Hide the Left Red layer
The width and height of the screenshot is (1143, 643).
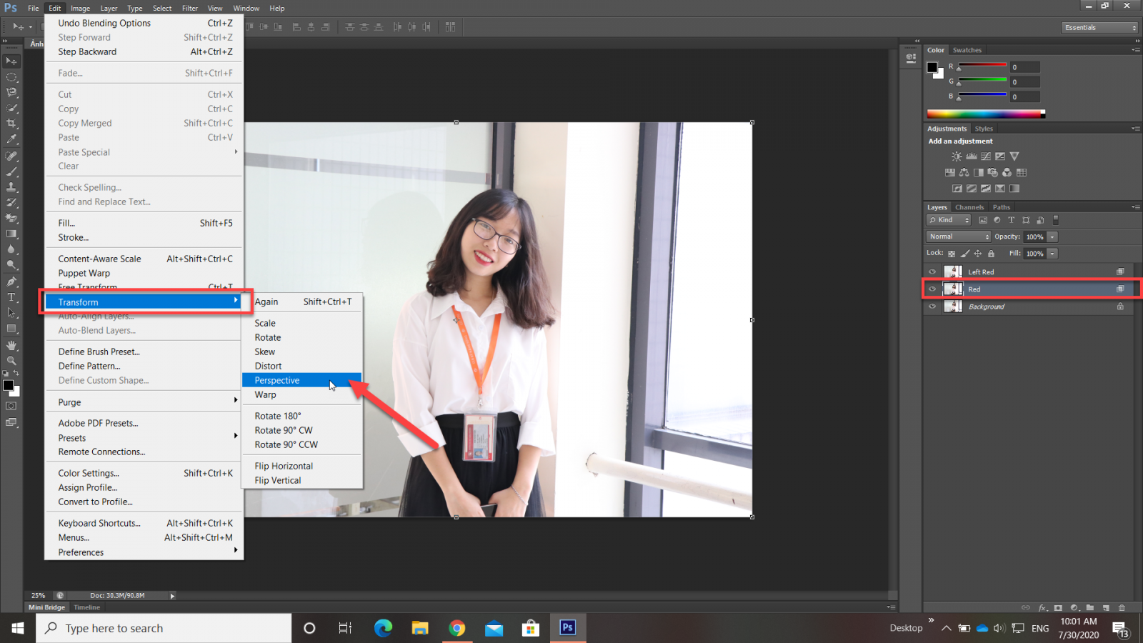tap(932, 272)
